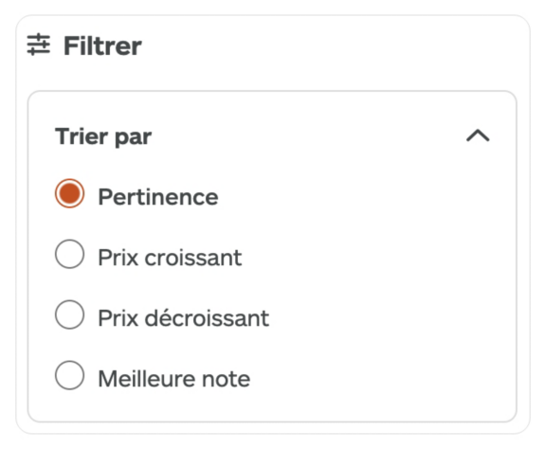Sort results by ascending price circle
Viewport: 546px width, 449px height.
tap(69, 254)
